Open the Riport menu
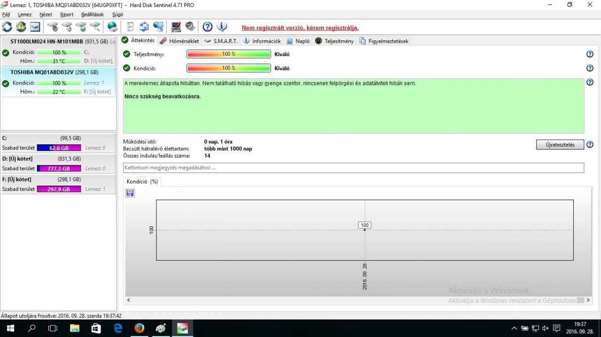This screenshot has height=337, width=601. point(67,15)
